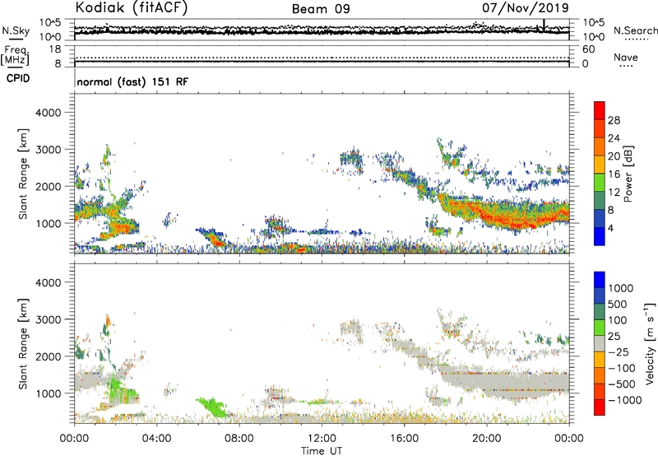Click the 08:00 time axis tick
The width and height of the screenshot is (658, 456).
[x=239, y=439]
